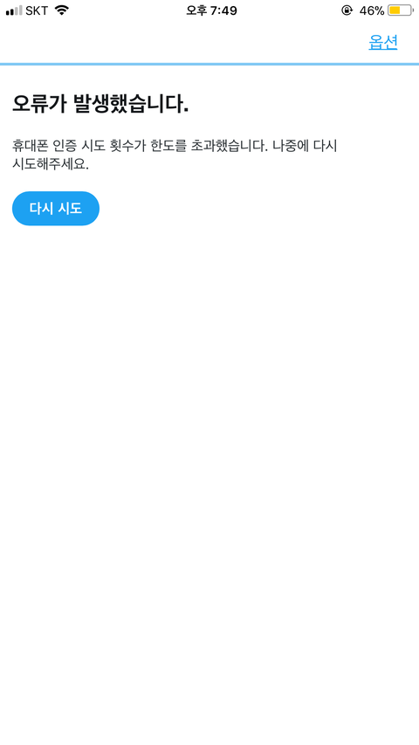Tap the Wi-Fi status icon
The image size is (419, 745).
(x=61, y=10)
